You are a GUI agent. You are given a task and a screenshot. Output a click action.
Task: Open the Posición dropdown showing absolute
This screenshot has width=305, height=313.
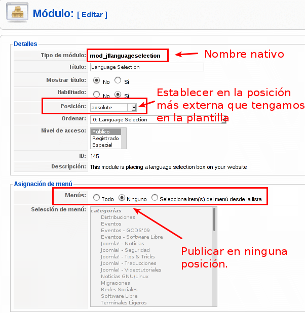(113, 108)
